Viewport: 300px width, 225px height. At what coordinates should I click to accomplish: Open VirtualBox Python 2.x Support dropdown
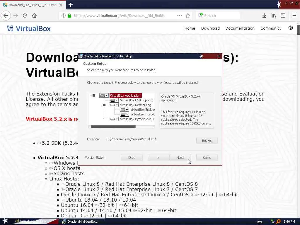click(x=114, y=119)
